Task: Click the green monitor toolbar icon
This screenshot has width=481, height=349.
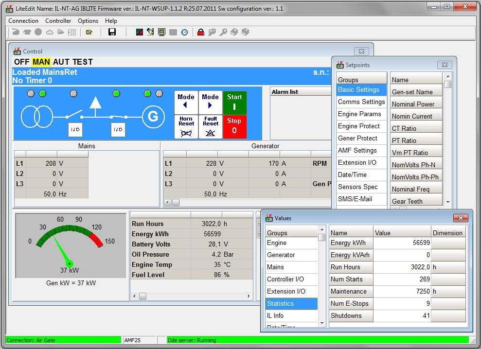Action: point(161,32)
